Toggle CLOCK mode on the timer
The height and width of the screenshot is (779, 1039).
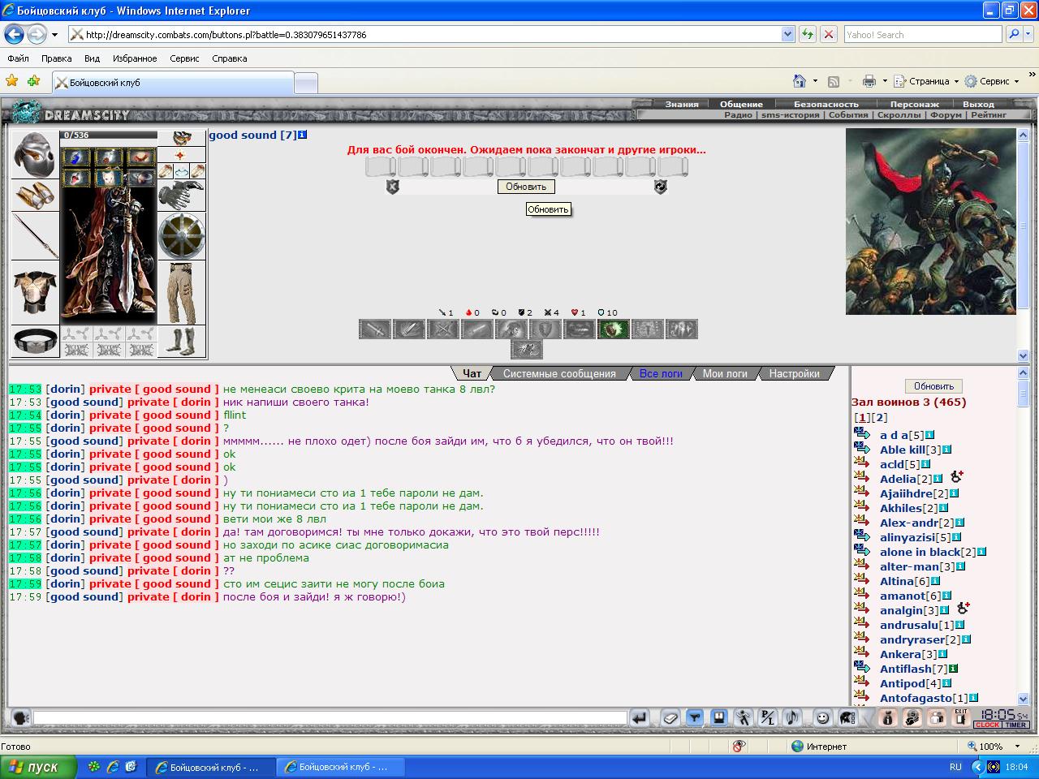coord(987,725)
